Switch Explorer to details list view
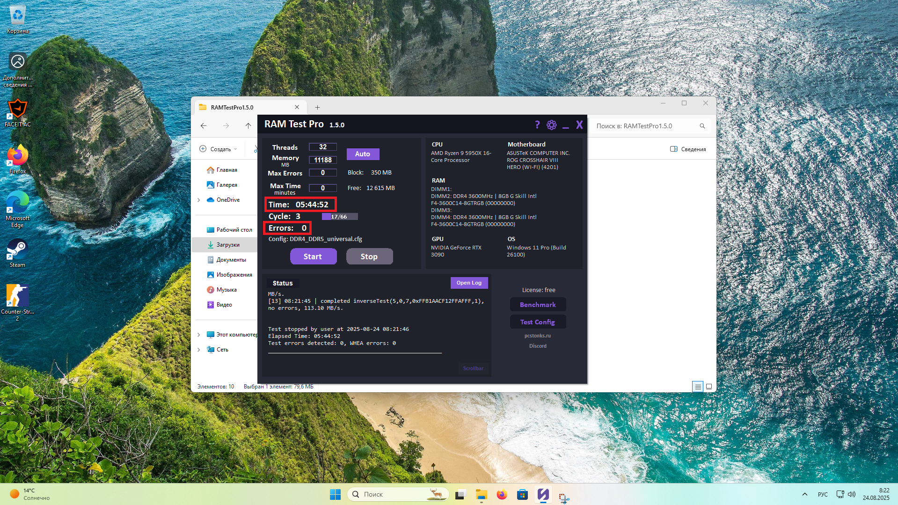The width and height of the screenshot is (898, 505). pos(698,387)
